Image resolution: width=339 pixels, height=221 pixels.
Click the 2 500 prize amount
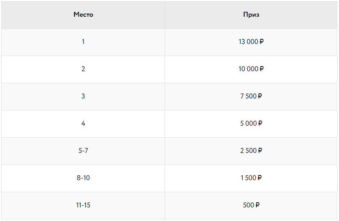pyautogui.click(x=248, y=151)
